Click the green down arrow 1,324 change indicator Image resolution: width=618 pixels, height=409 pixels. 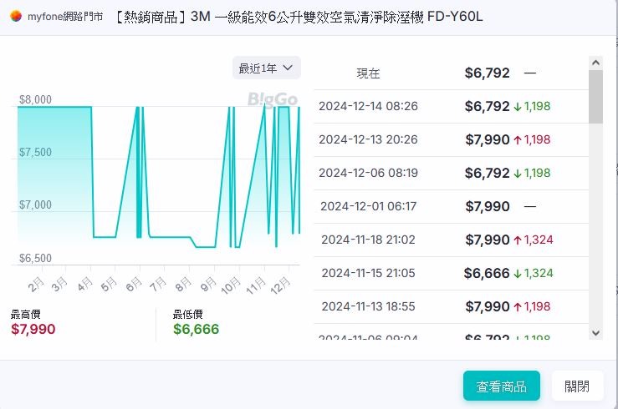pos(534,273)
